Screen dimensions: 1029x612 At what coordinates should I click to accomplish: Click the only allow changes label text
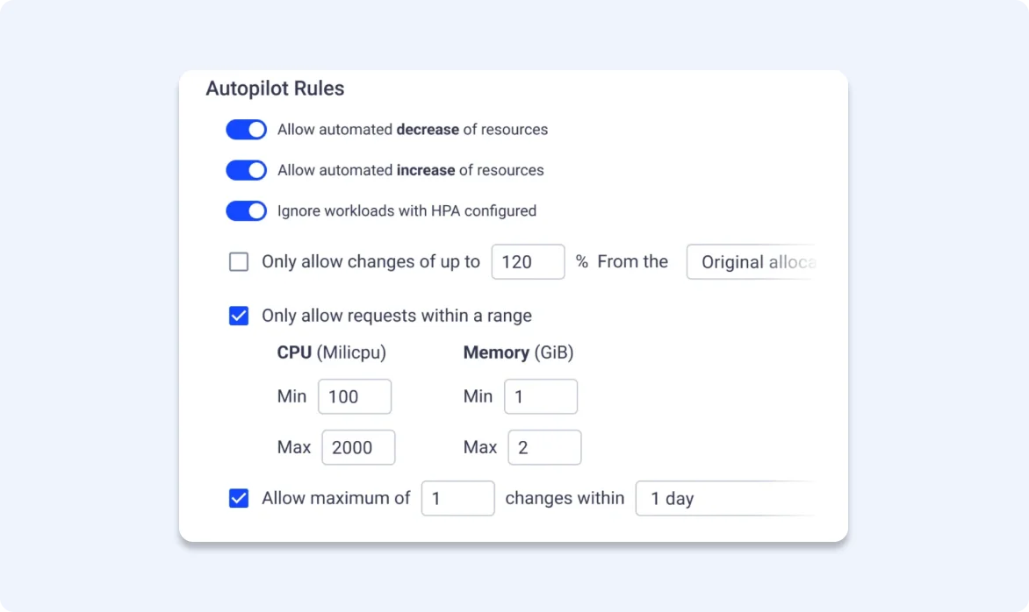pyautogui.click(x=371, y=261)
